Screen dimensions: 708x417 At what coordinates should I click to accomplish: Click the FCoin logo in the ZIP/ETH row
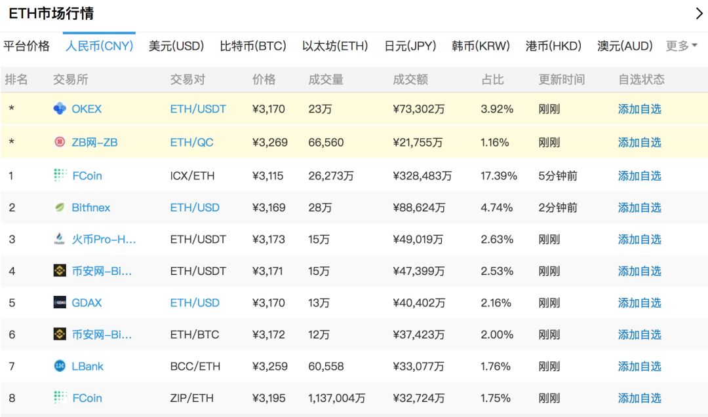point(60,397)
